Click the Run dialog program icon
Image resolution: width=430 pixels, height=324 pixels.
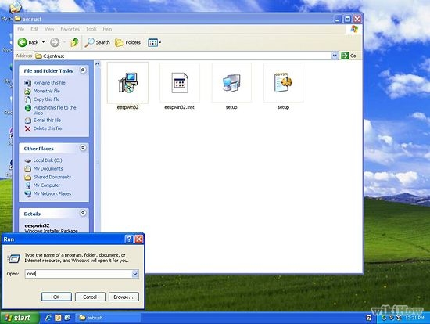pyautogui.click(x=14, y=258)
